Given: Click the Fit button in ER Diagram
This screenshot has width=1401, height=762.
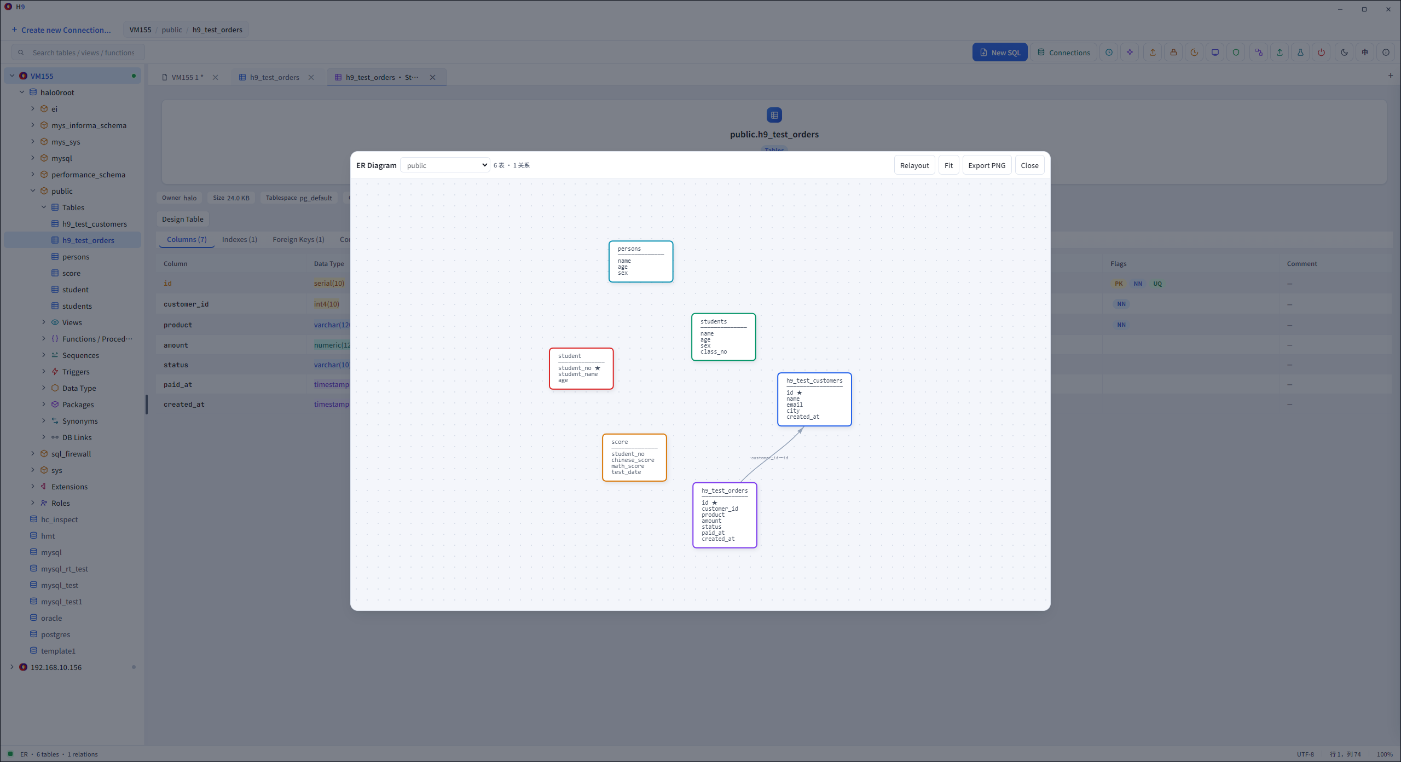Looking at the screenshot, I should point(948,165).
